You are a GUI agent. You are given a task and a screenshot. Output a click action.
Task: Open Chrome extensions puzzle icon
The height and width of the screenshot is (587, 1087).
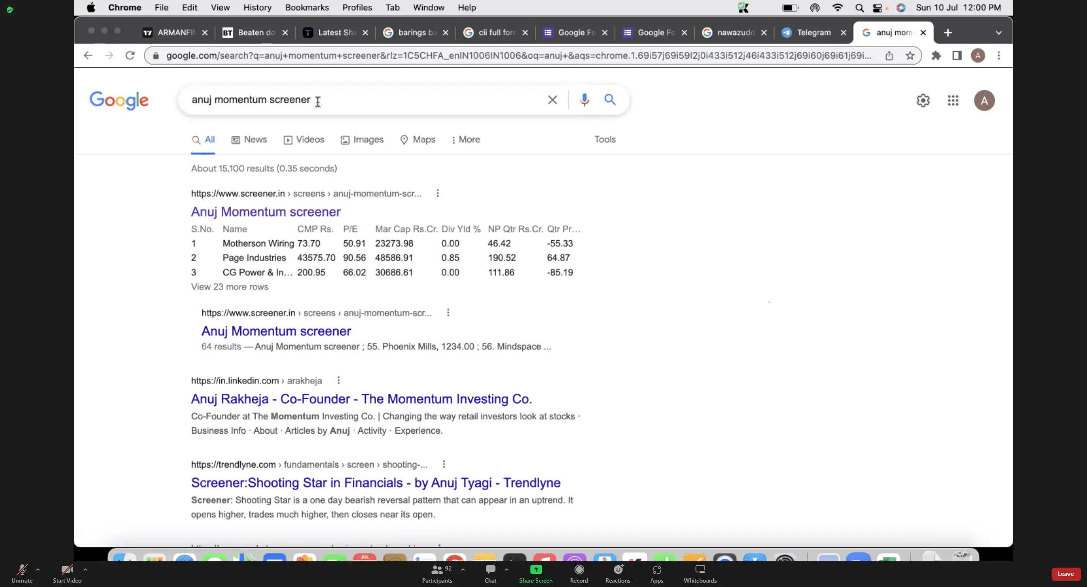pos(936,56)
